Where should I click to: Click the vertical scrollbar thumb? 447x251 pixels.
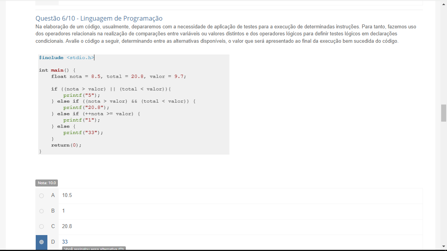[x=444, y=113]
